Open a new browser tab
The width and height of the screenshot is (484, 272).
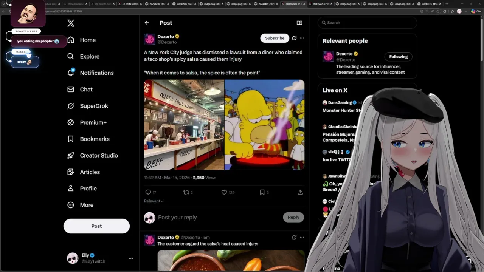pos(447,4)
